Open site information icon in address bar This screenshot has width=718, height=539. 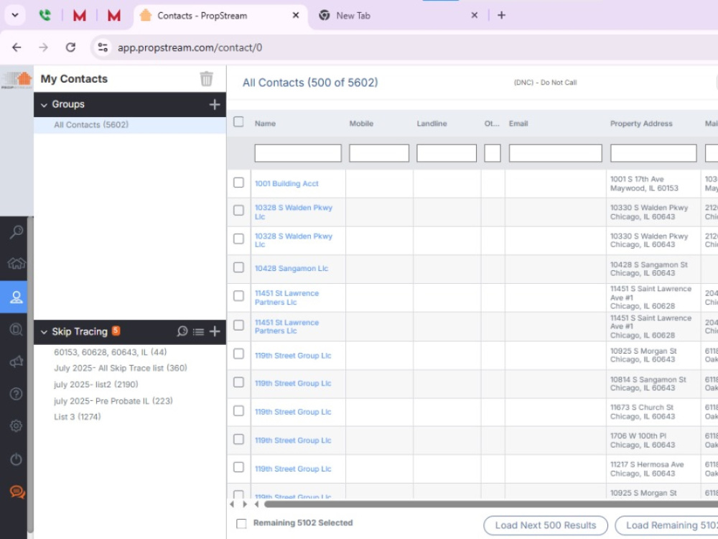(103, 47)
